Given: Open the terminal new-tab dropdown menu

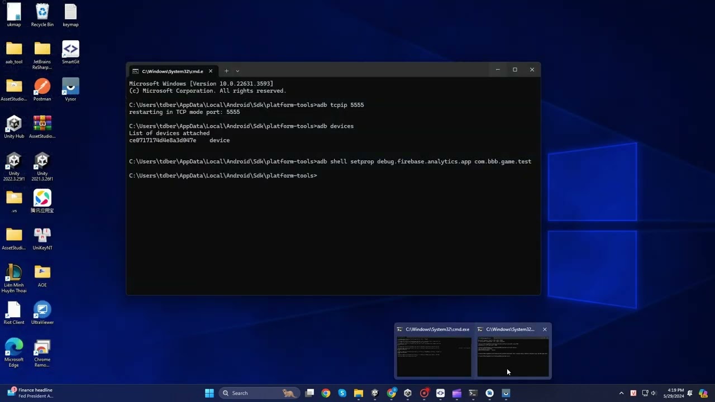Looking at the screenshot, I should [237, 71].
